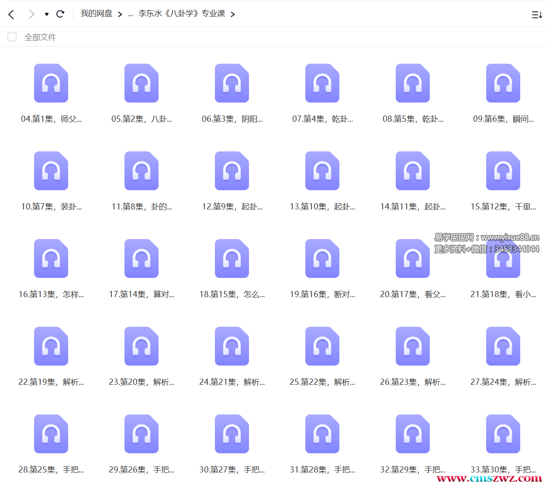Open audio file 24.第21集
Screen dimensions: 546x486
tap(232, 346)
